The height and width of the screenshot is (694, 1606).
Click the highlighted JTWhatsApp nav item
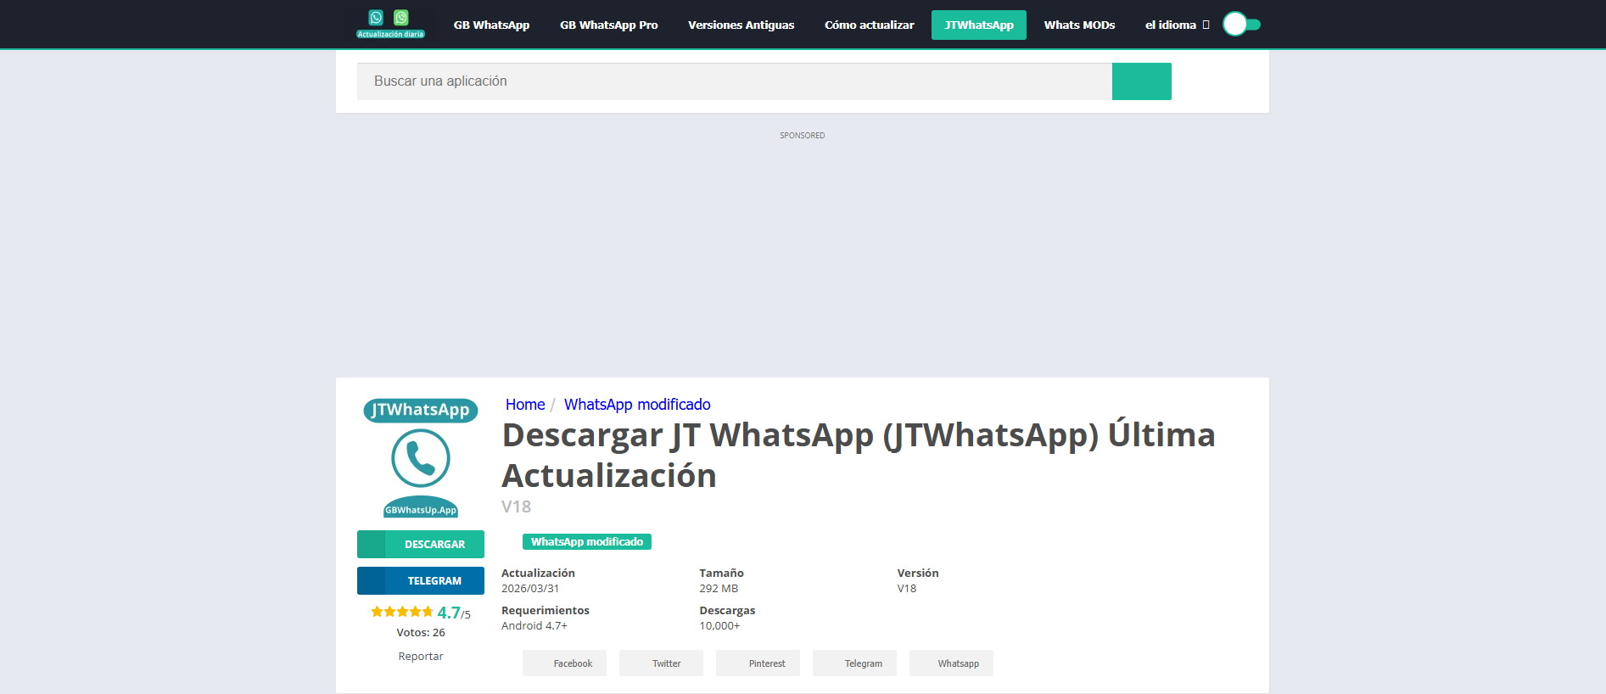click(979, 25)
